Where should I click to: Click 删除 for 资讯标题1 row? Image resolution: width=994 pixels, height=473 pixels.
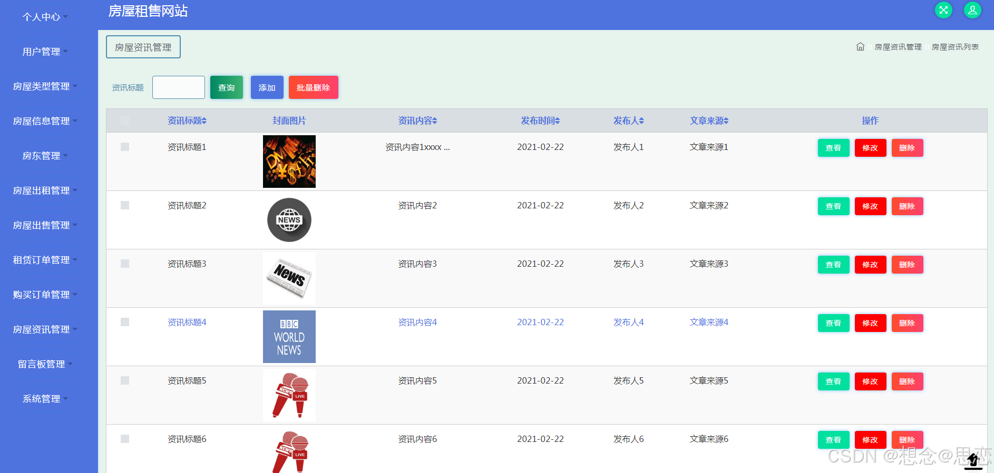pos(907,148)
